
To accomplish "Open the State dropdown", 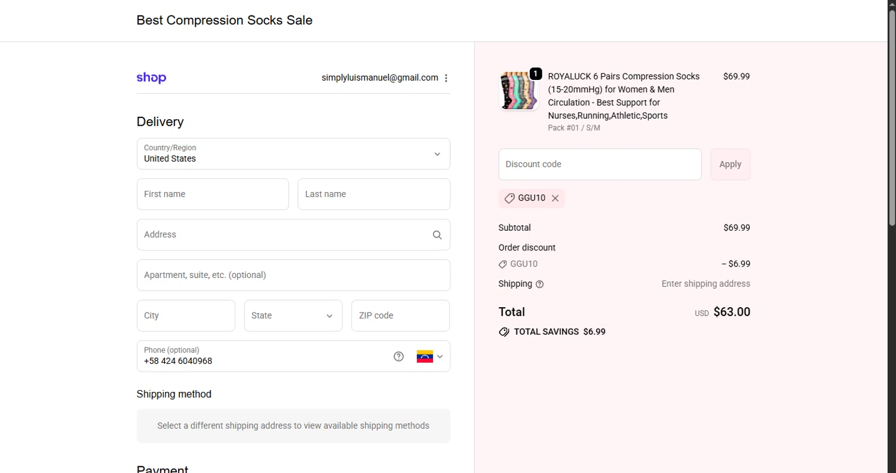I will (x=293, y=316).
